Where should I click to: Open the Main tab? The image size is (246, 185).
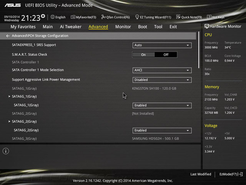(48, 27)
